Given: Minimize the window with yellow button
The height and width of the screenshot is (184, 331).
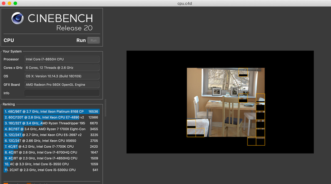Looking at the screenshot, I should (9, 3).
